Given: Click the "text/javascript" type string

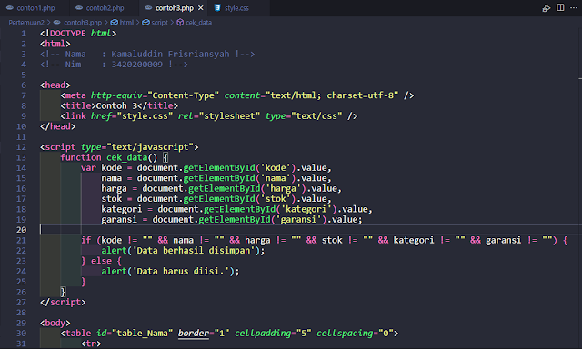Looking at the screenshot, I should (x=150, y=147).
